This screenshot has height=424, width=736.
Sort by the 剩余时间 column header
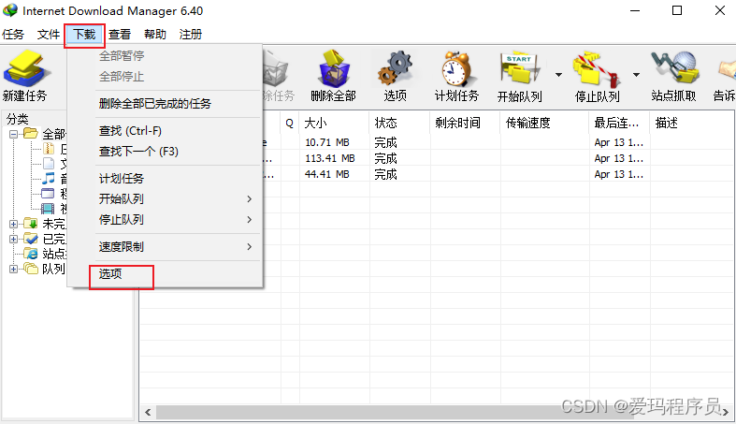(465, 123)
